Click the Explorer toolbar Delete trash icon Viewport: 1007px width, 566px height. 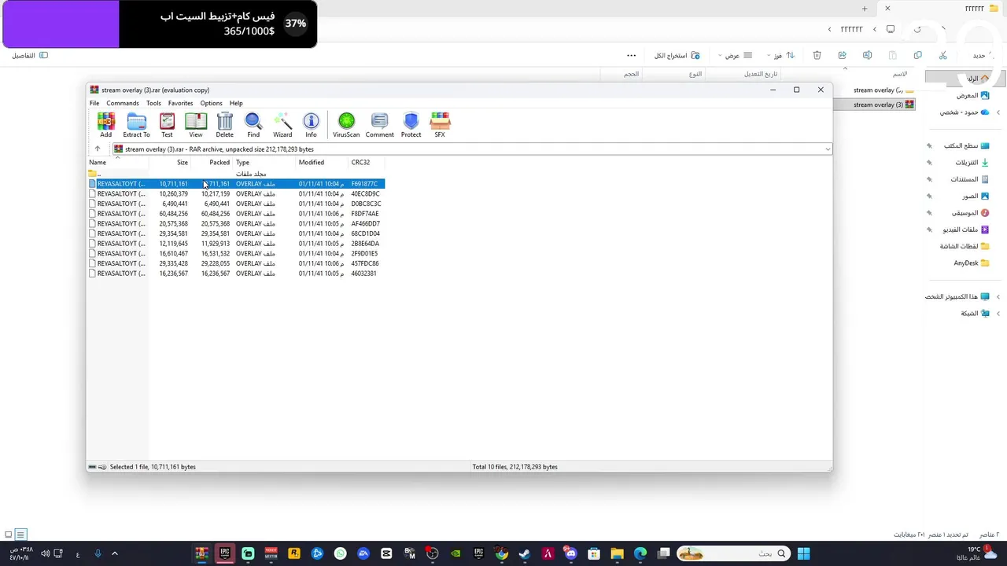coord(817,55)
